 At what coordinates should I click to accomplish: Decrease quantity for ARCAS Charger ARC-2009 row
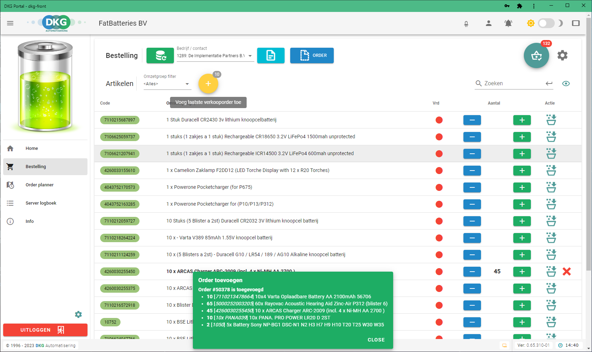point(472,272)
